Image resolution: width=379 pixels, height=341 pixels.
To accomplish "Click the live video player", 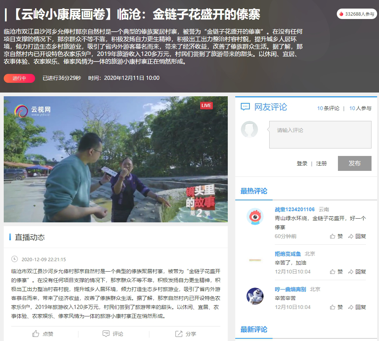I will pos(116,159).
